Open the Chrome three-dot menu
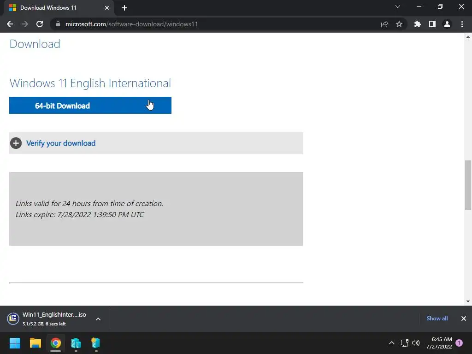Viewport: 472px width, 354px height. pyautogui.click(x=462, y=24)
